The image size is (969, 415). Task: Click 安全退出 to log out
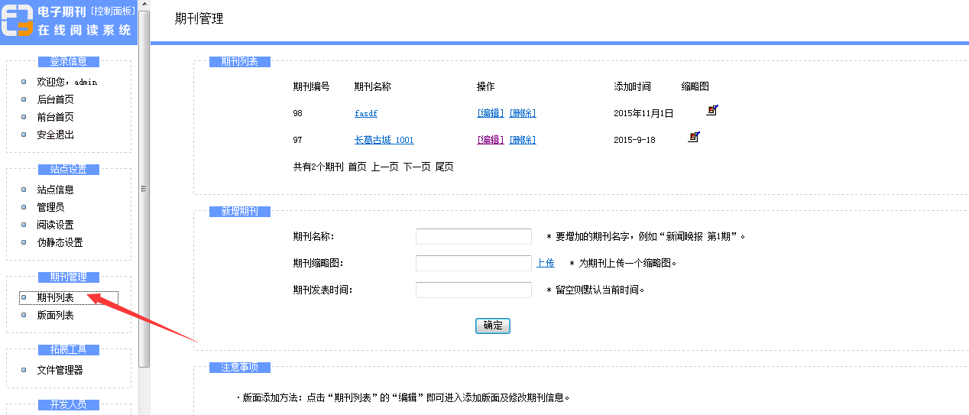pyautogui.click(x=55, y=135)
